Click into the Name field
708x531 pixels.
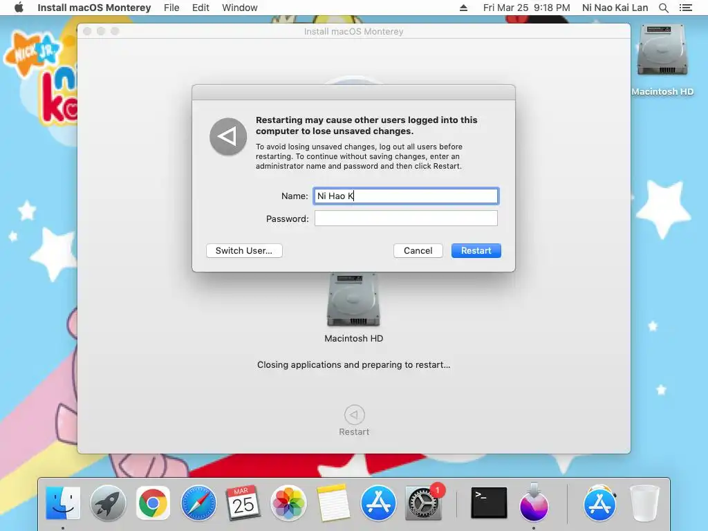tap(406, 196)
